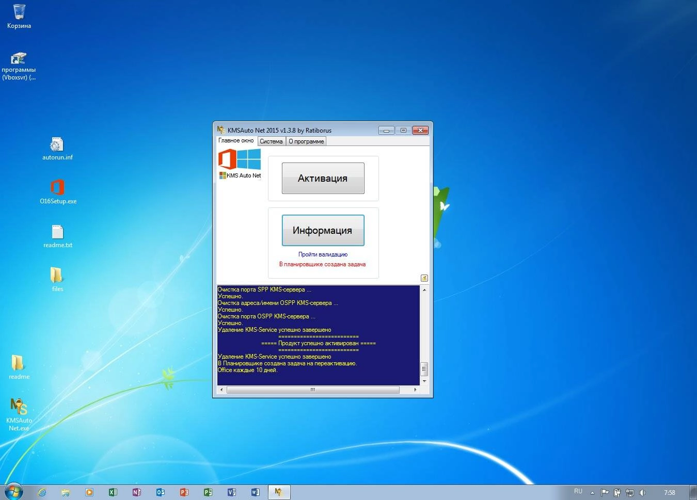The height and width of the screenshot is (500, 697).
Task: Click the power plug tray icon
Action: 617,493
